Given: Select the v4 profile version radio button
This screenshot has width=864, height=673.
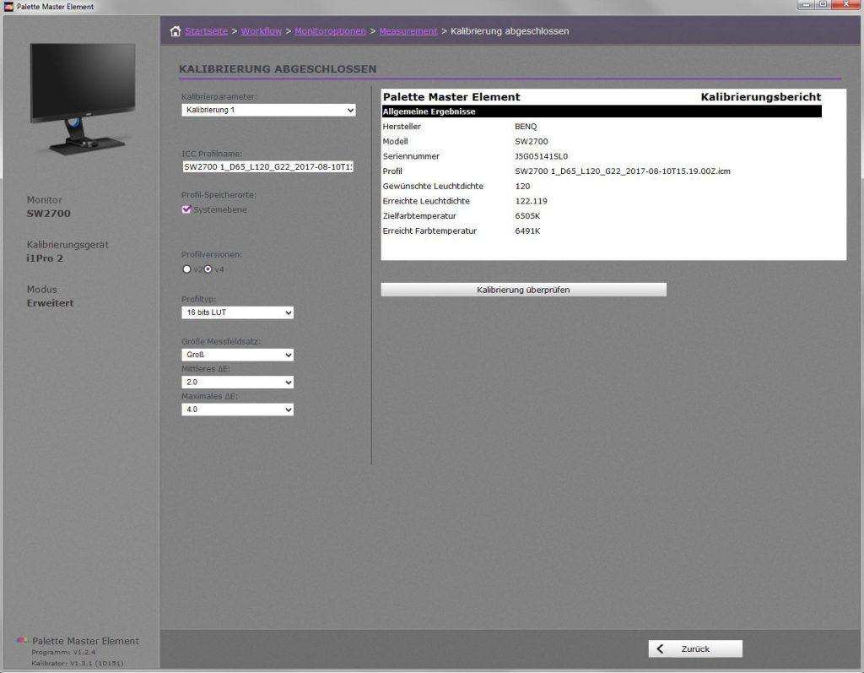Looking at the screenshot, I should tap(208, 269).
